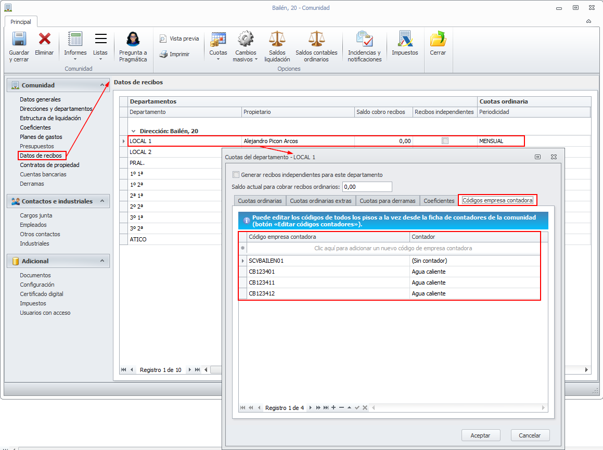Click the Saldo actual input field
This screenshot has height=450, width=603.
tap(367, 187)
